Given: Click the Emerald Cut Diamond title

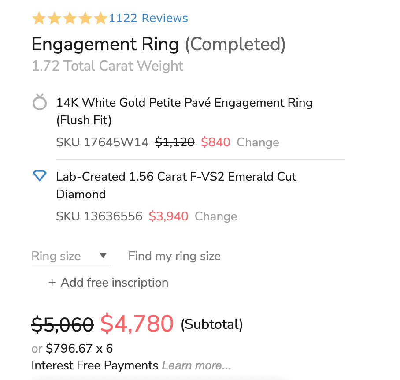Looking at the screenshot, I should pos(176,177).
